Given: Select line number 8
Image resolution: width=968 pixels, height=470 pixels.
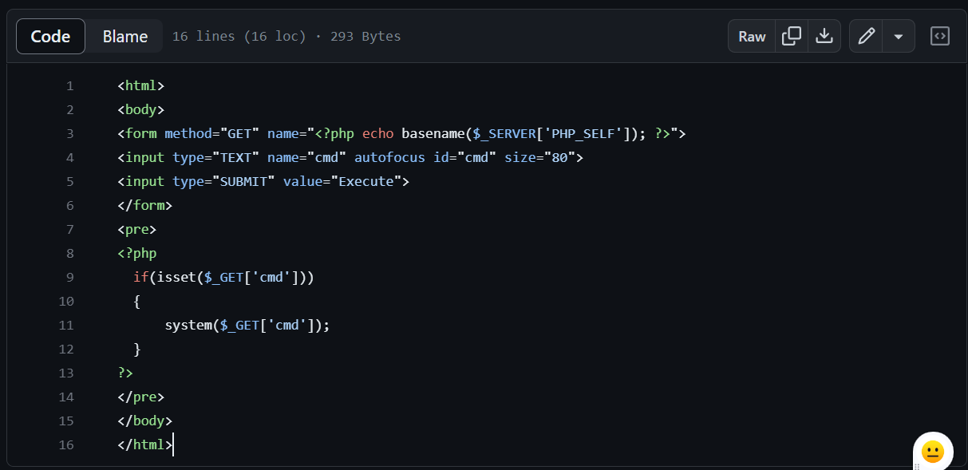Looking at the screenshot, I should click(x=69, y=253).
